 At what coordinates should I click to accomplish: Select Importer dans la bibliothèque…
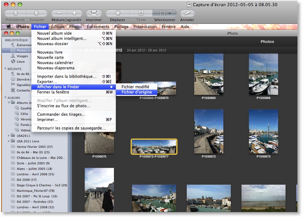click(73, 76)
